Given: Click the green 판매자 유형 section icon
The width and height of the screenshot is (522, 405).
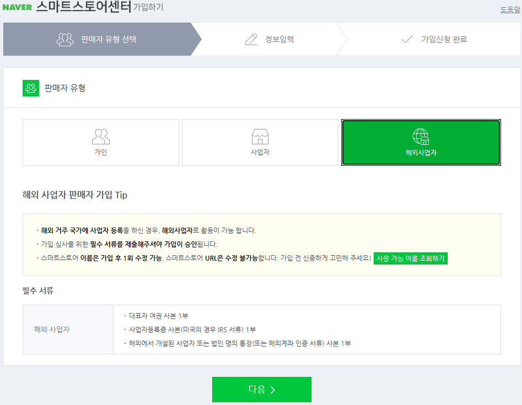Looking at the screenshot, I should tap(31, 88).
